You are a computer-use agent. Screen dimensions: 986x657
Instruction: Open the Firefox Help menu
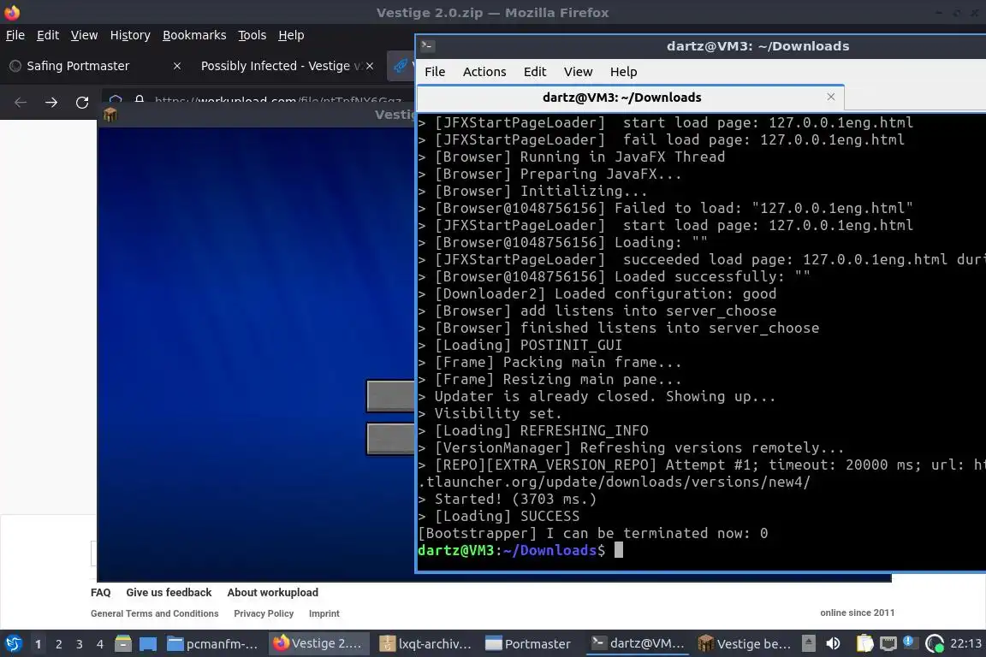[x=291, y=35]
